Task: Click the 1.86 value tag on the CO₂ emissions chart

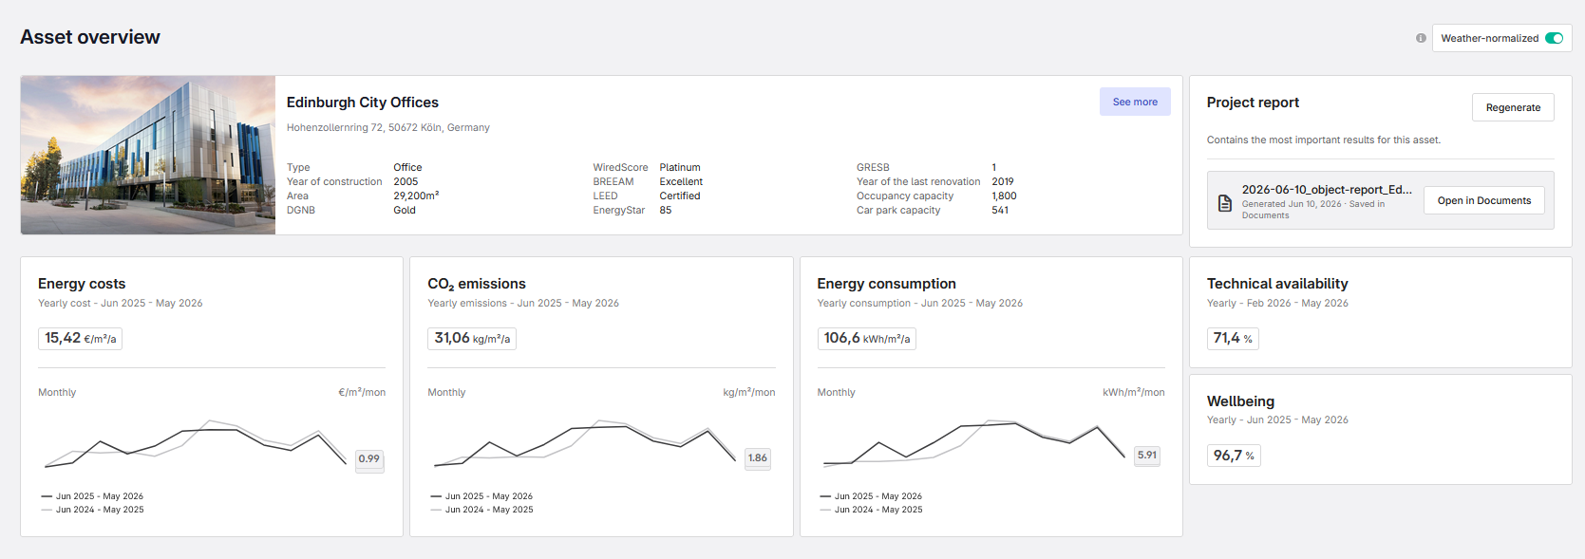Action: [x=758, y=458]
